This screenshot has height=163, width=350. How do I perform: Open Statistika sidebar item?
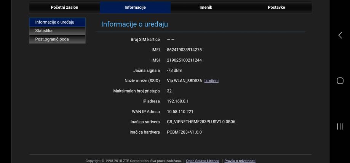click(x=58, y=31)
